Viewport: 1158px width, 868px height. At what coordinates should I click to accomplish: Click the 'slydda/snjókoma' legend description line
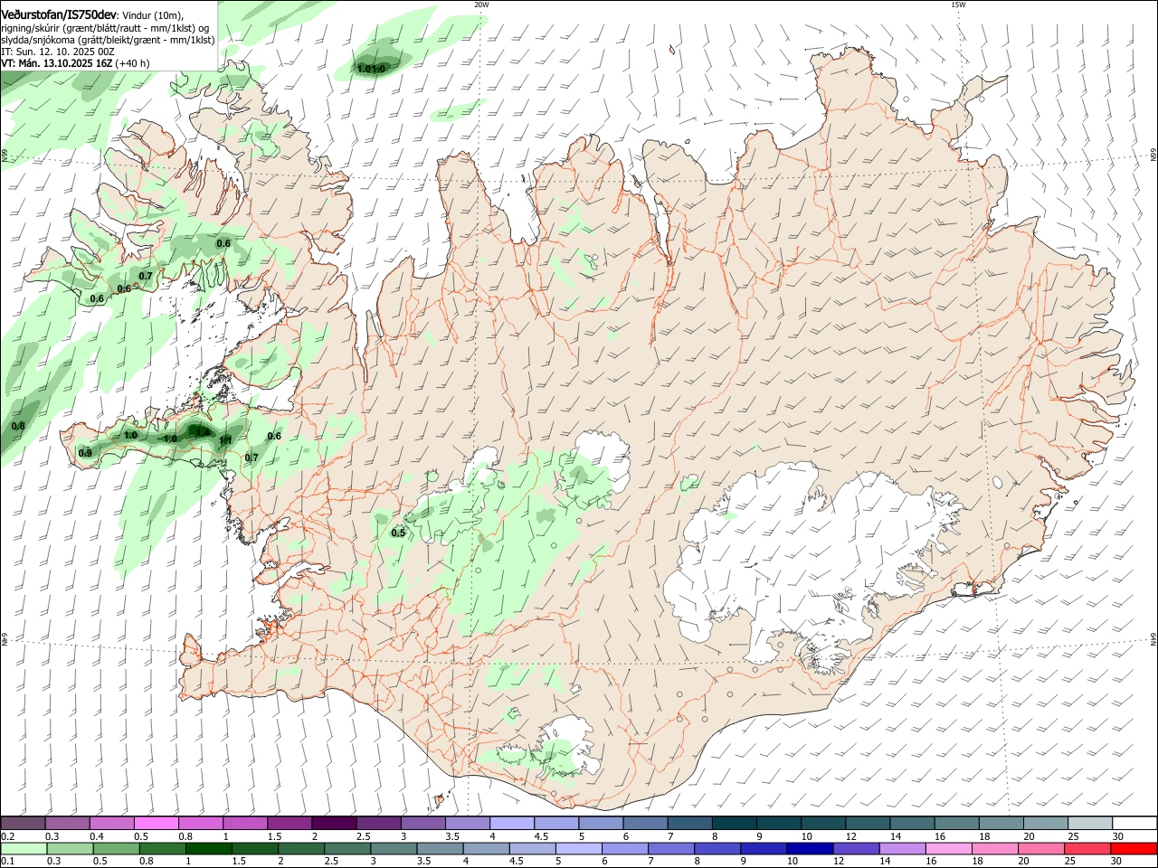(108, 40)
